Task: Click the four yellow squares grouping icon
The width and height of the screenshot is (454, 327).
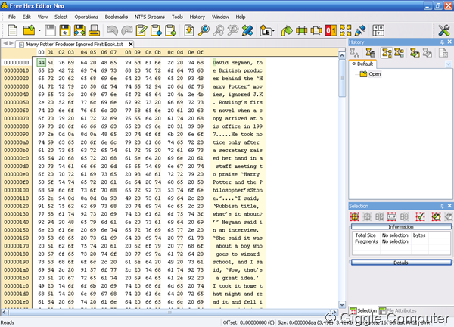Action: pyautogui.click(x=346, y=30)
